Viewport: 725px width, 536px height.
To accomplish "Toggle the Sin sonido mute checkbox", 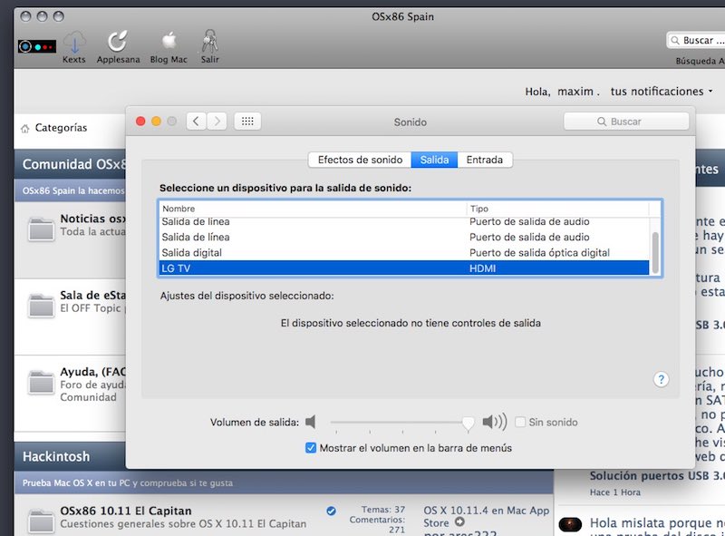I will tap(520, 422).
